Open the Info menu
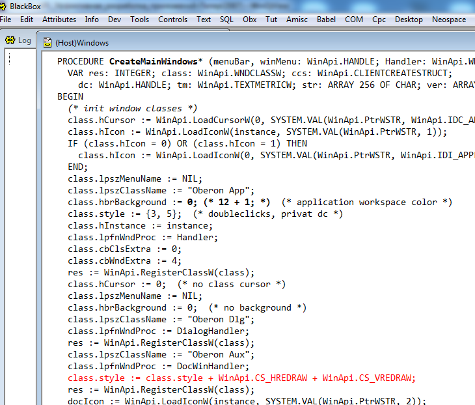The image size is (475, 405). coord(92,20)
